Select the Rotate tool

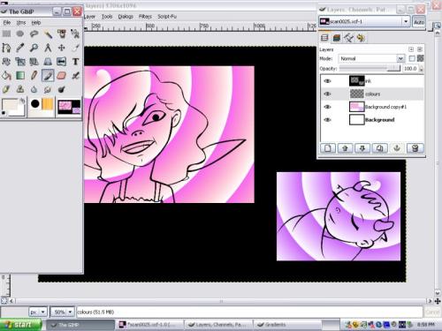[x=6, y=61]
